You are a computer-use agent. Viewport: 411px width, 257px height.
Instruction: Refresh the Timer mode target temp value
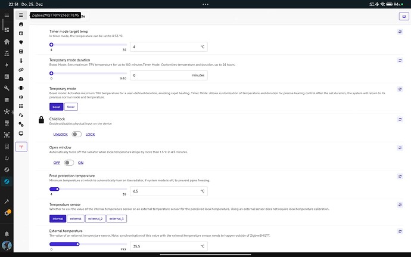(x=400, y=32)
